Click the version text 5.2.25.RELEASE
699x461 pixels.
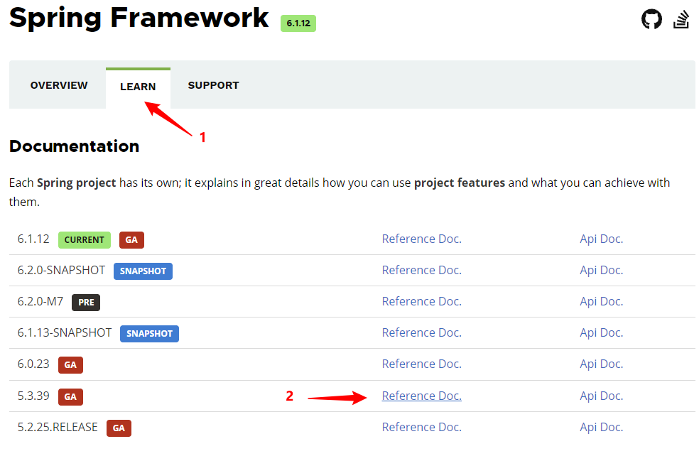coord(58,427)
